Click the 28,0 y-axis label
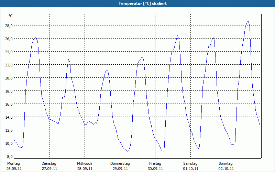The width and height of the screenshot is (275, 172). coord(9,25)
